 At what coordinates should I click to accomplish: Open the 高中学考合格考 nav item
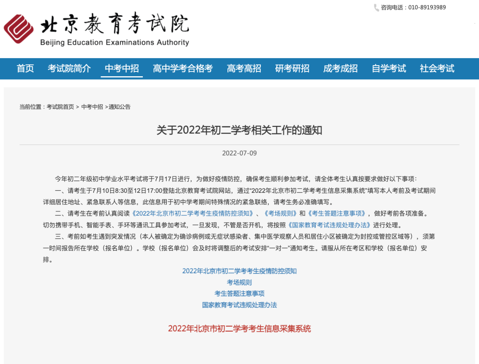183,68
